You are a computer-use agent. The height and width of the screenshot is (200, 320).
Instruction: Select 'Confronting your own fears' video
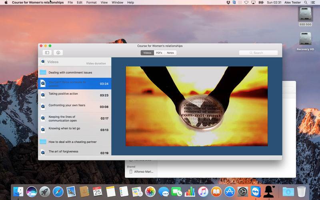pyautogui.click(x=75, y=106)
